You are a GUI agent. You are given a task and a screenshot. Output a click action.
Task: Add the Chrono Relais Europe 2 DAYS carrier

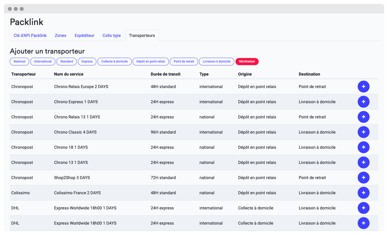pos(363,87)
